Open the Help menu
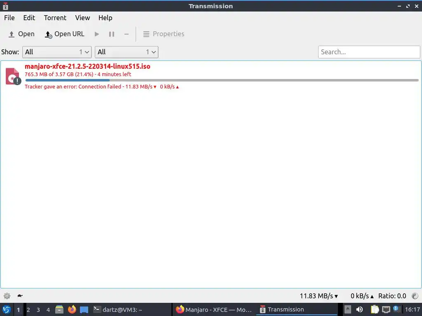Viewport: 422px width, 316px height. click(x=105, y=18)
